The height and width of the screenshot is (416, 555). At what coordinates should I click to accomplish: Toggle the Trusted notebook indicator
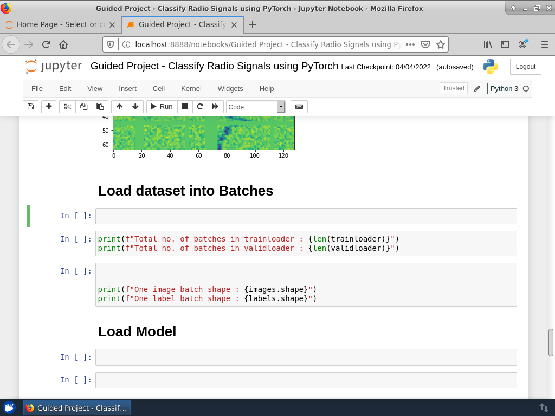point(453,88)
